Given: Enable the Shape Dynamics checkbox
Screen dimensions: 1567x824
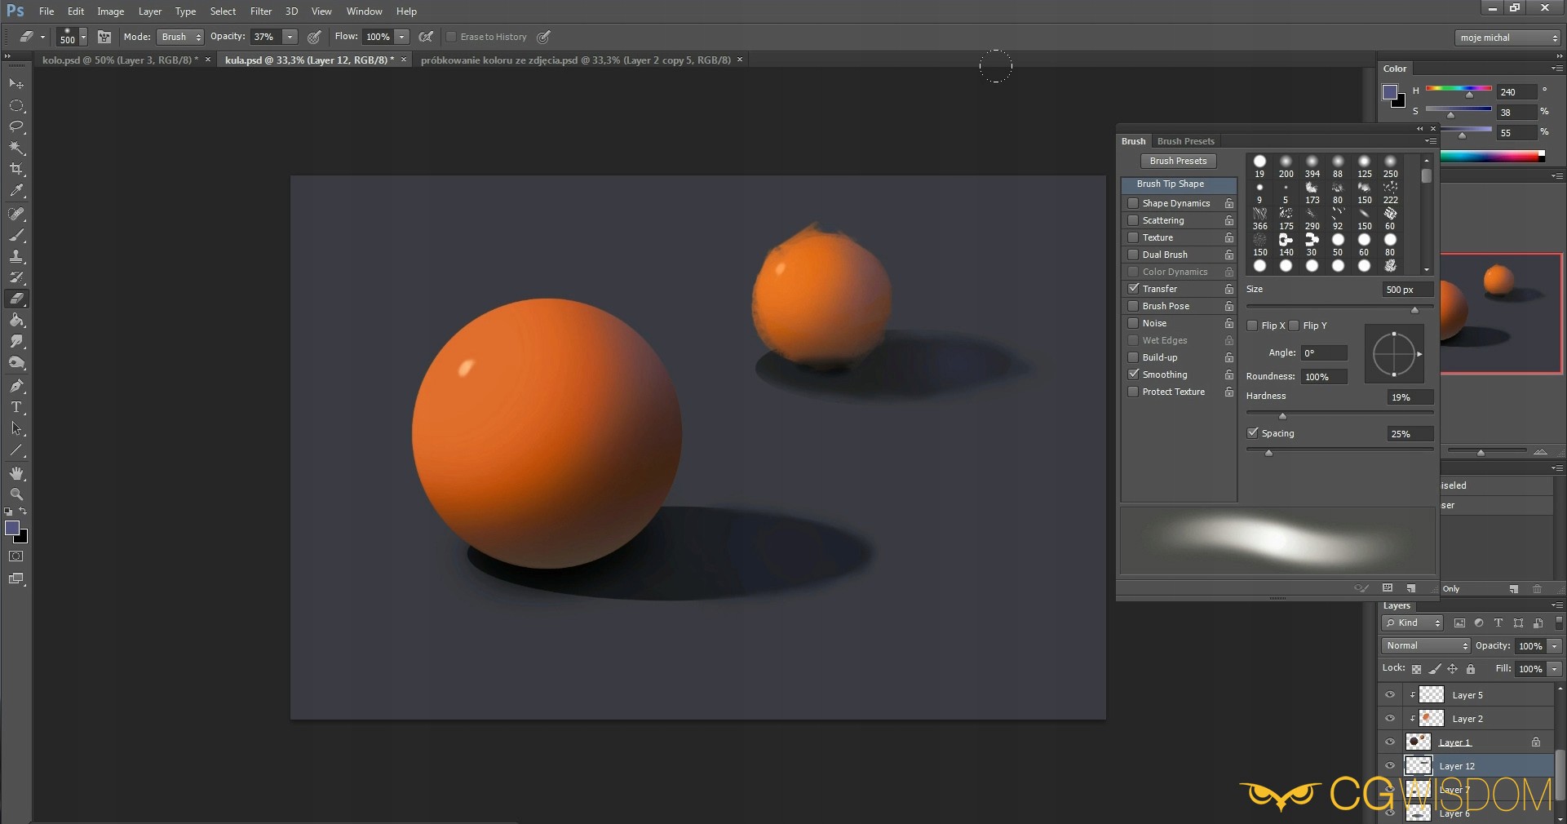Looking at the screenshot, I should 1133,203.
